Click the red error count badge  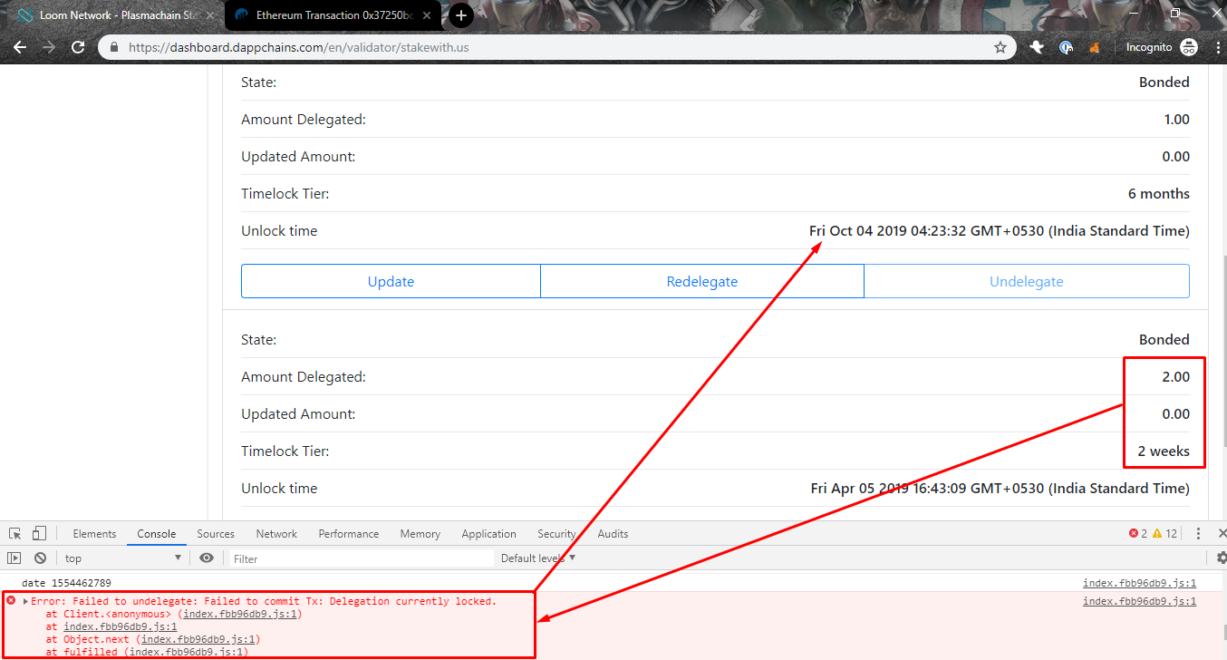click(1137, 534)
